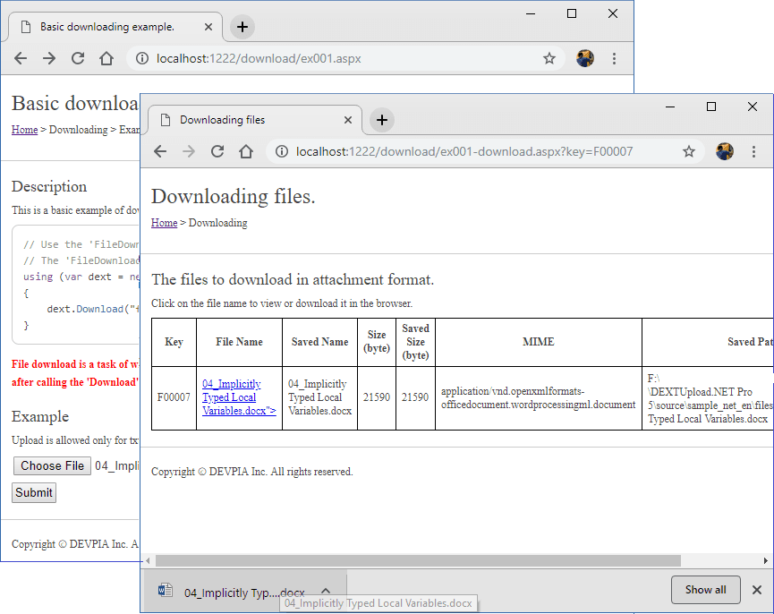Close the downloads bar
This screenshot has height=614, width=774.
[x=757, y=590]
